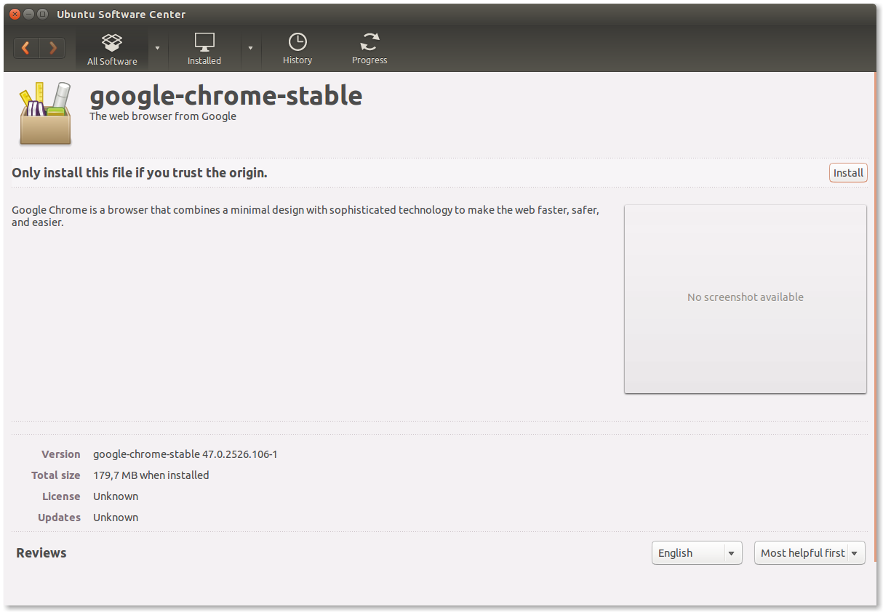Select the All Software toolbar icon

coord(111,47)
